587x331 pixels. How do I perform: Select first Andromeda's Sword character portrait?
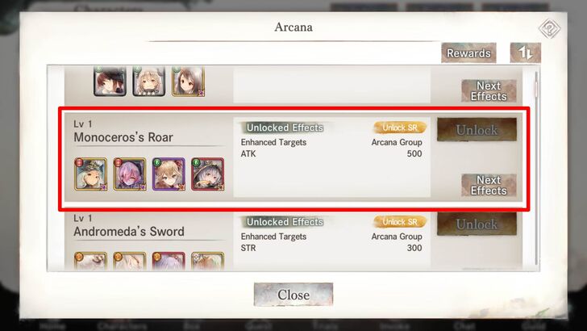(90, 261)
